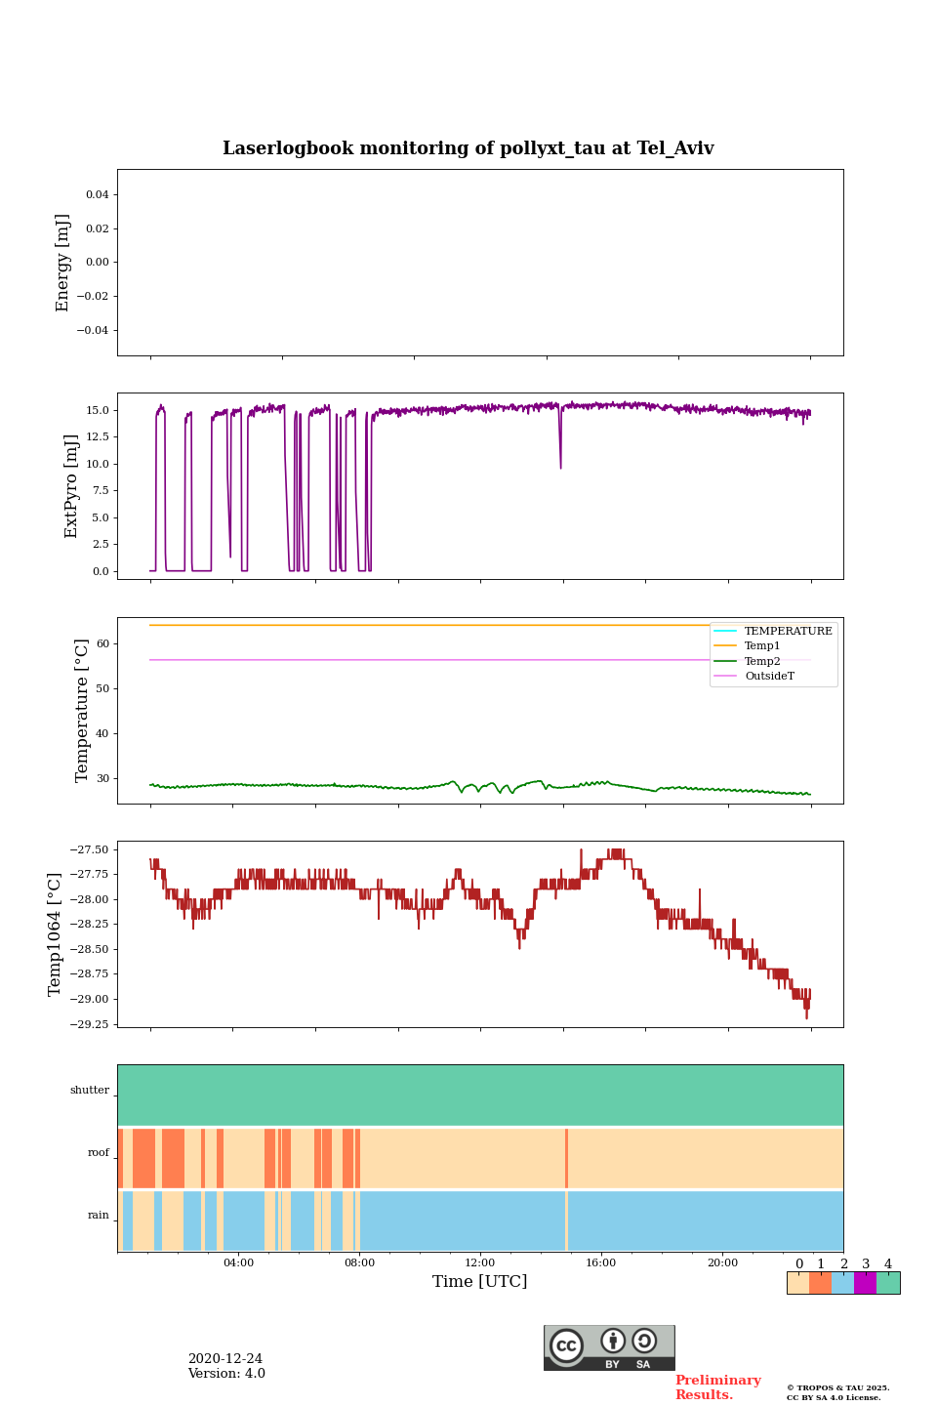Click the BY attribution person icon
937x1406 pixels.
point(613,1341)
